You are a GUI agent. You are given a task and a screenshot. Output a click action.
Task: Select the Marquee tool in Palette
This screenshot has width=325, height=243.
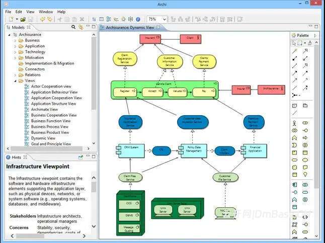[300, 43]
